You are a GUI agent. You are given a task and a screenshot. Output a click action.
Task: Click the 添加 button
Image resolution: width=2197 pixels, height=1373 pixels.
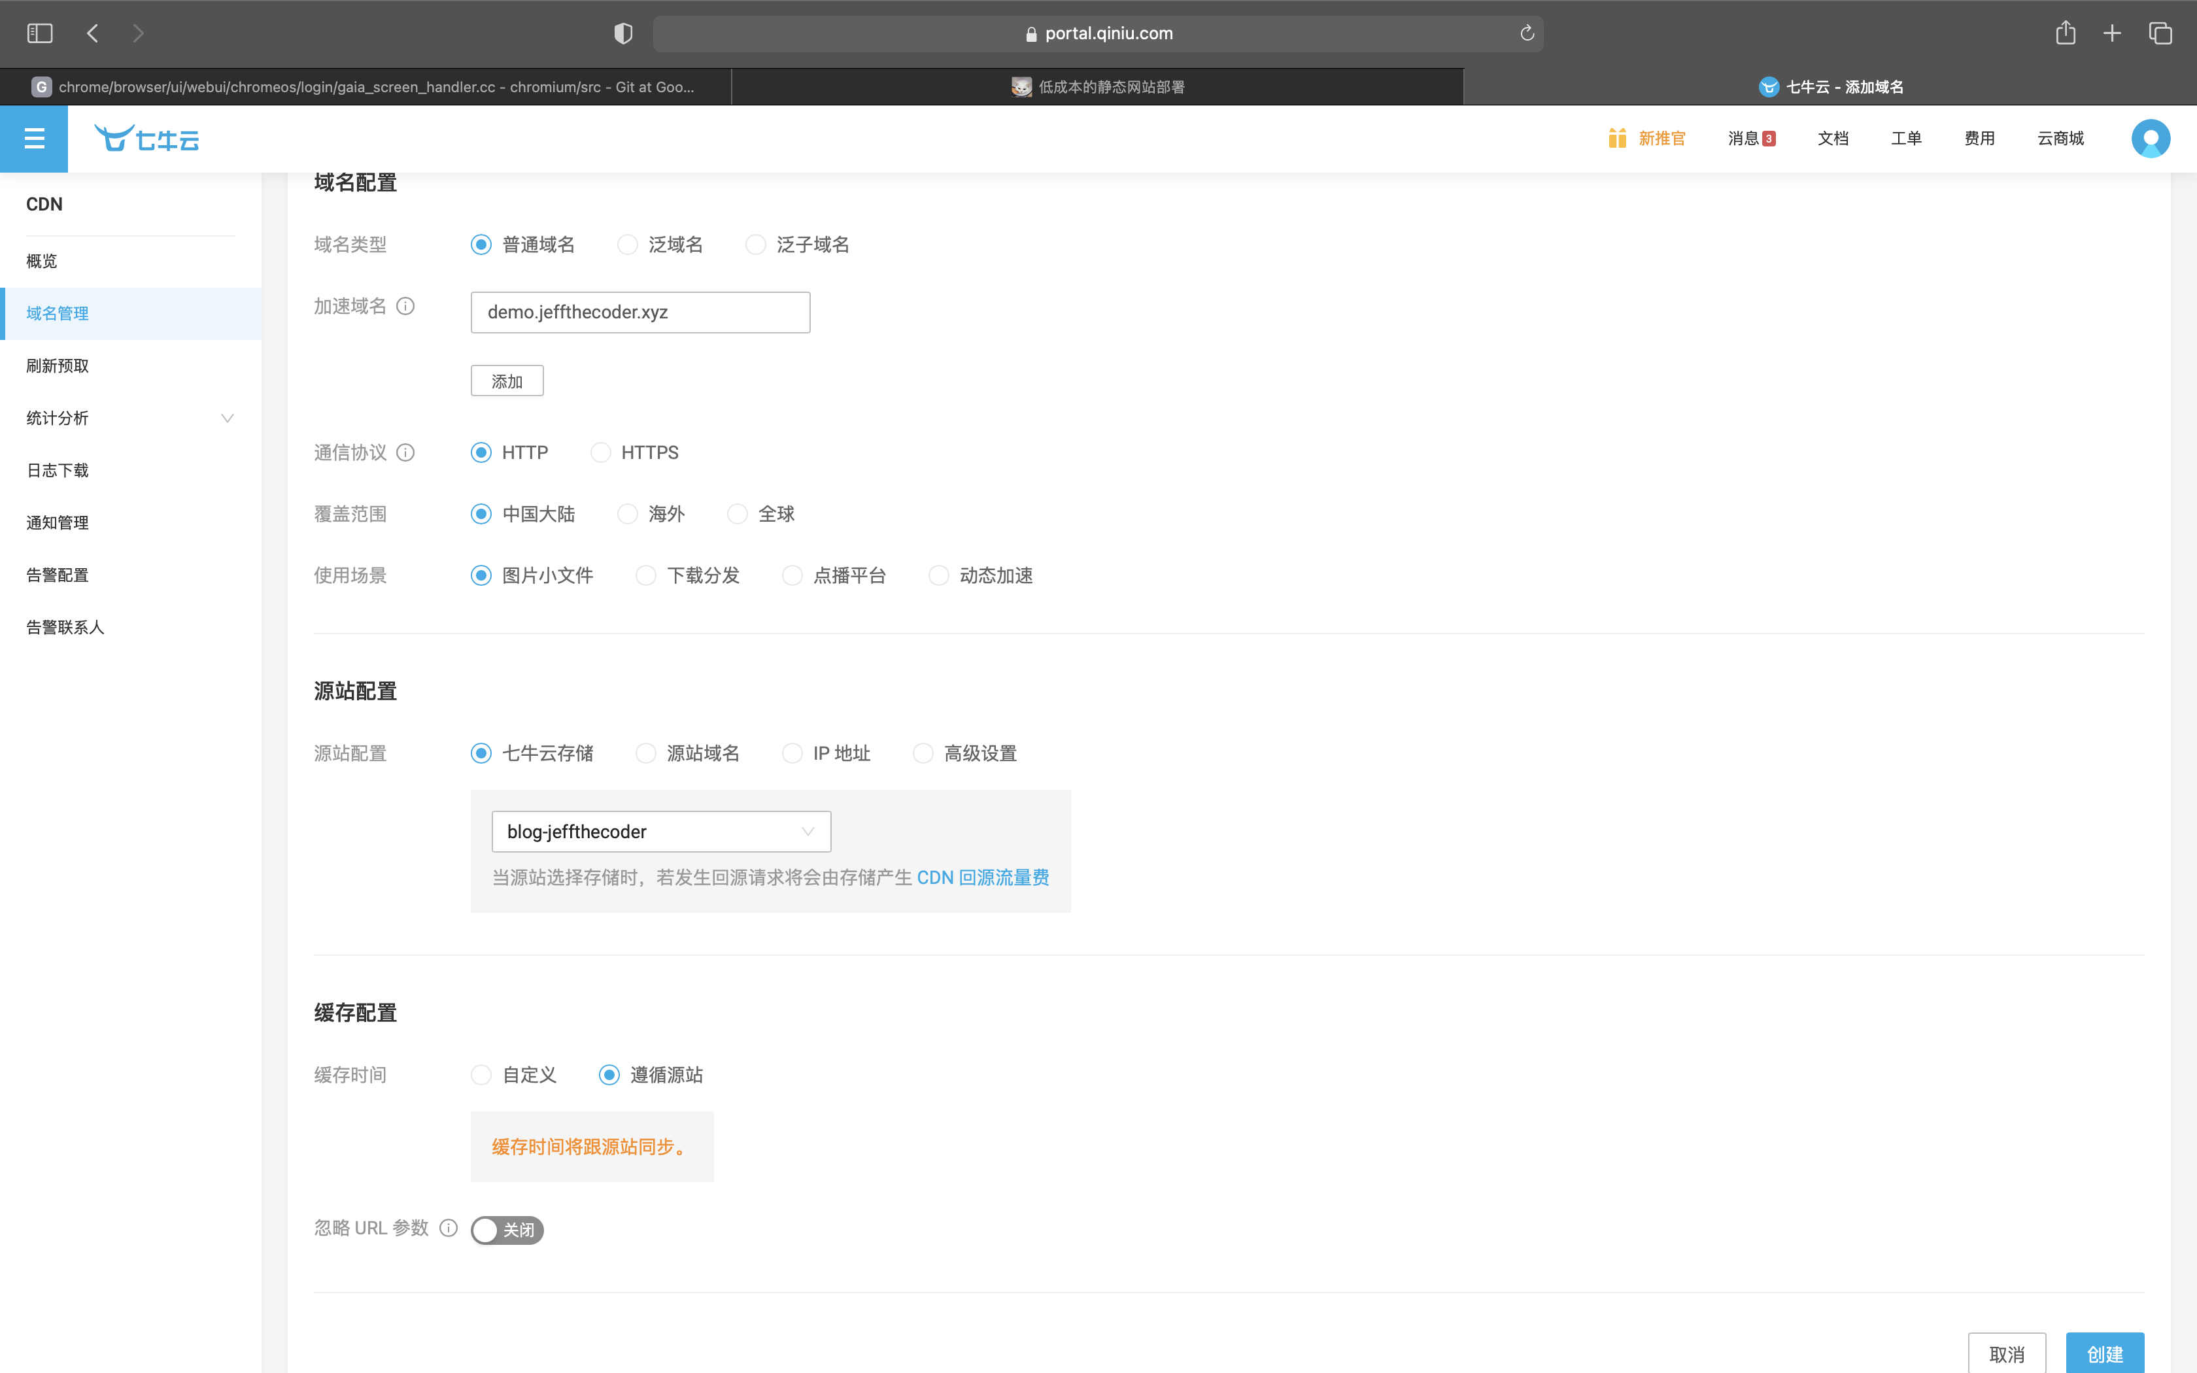[507, 381]
